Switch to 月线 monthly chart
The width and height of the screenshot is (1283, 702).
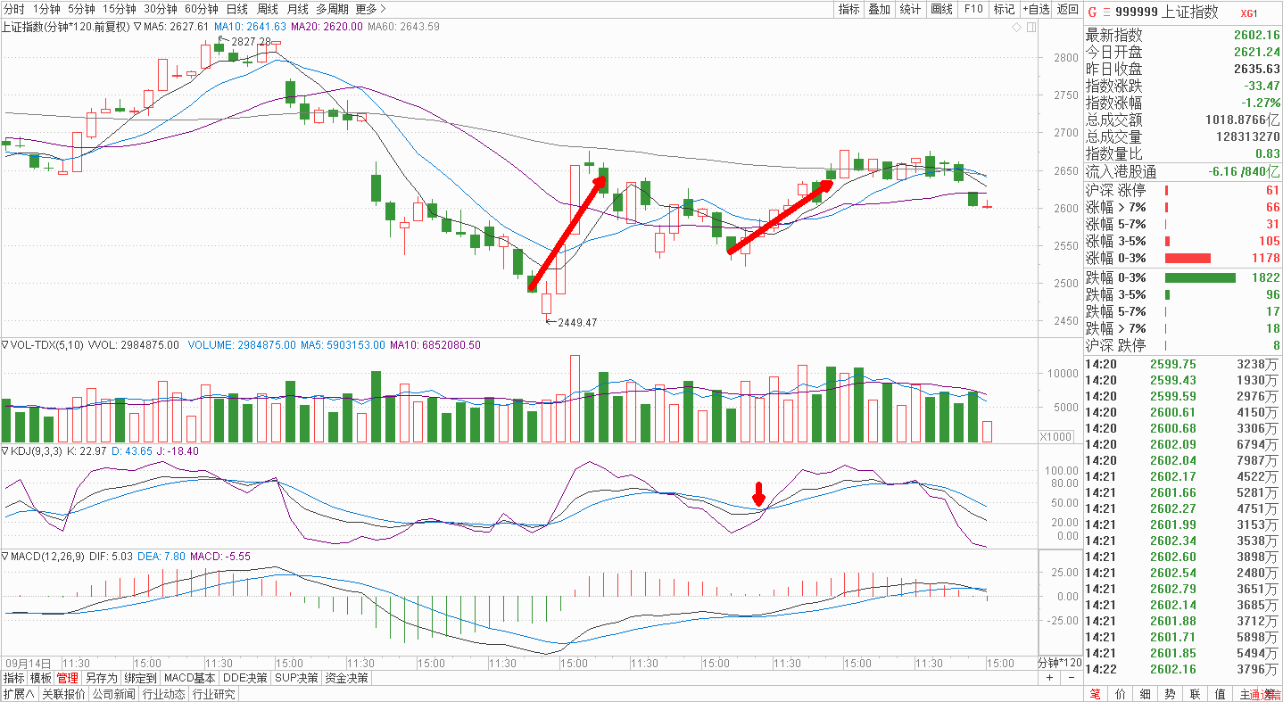tap(298, 9)
